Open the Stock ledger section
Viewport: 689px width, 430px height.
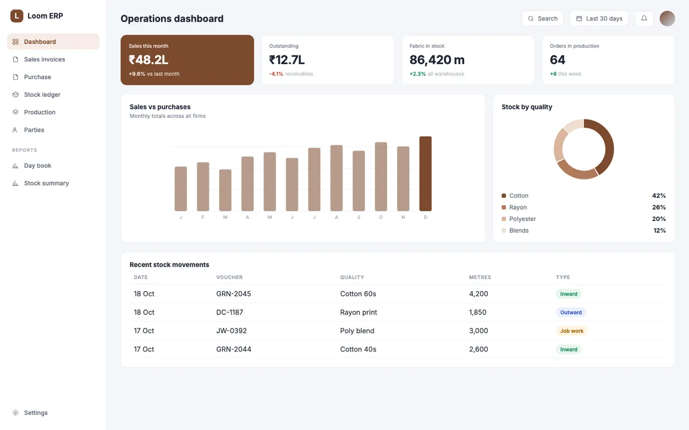53,95
